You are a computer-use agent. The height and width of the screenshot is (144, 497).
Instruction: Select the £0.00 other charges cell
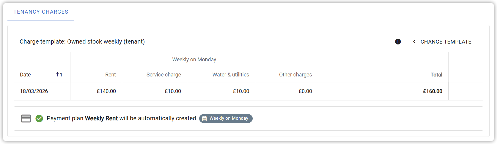(305, 91)
